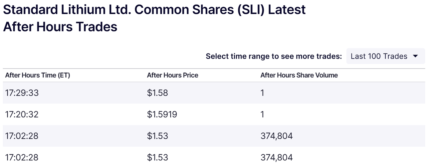Click the $1.53 price in third row

pyautogui.click(x=157, y=136)
